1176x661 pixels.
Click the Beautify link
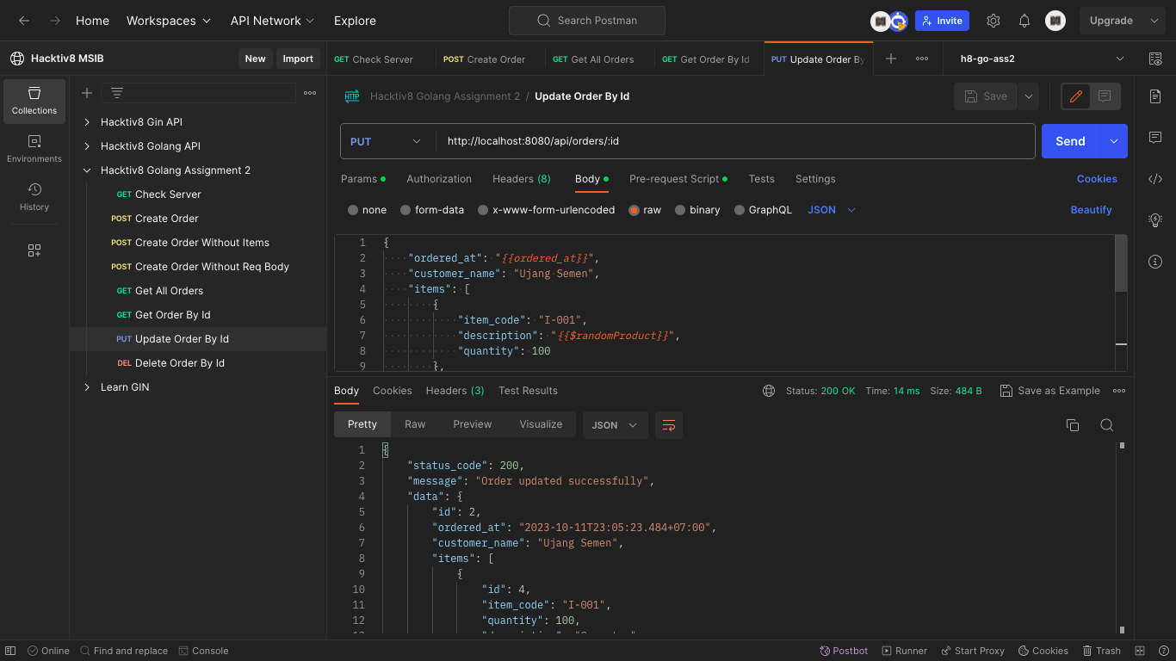[1091, 210]
